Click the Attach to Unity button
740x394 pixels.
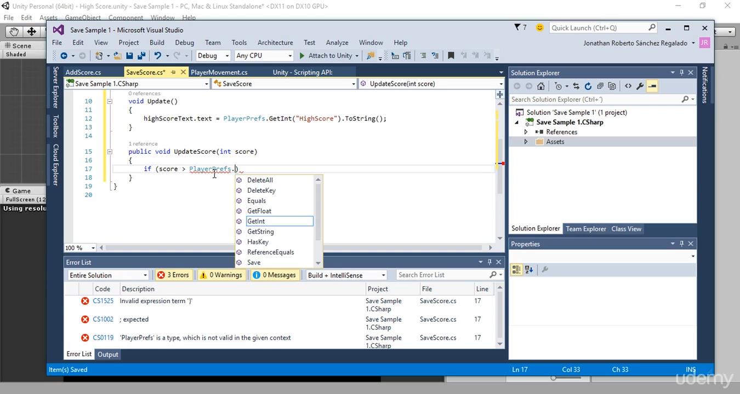coord(330,55)
